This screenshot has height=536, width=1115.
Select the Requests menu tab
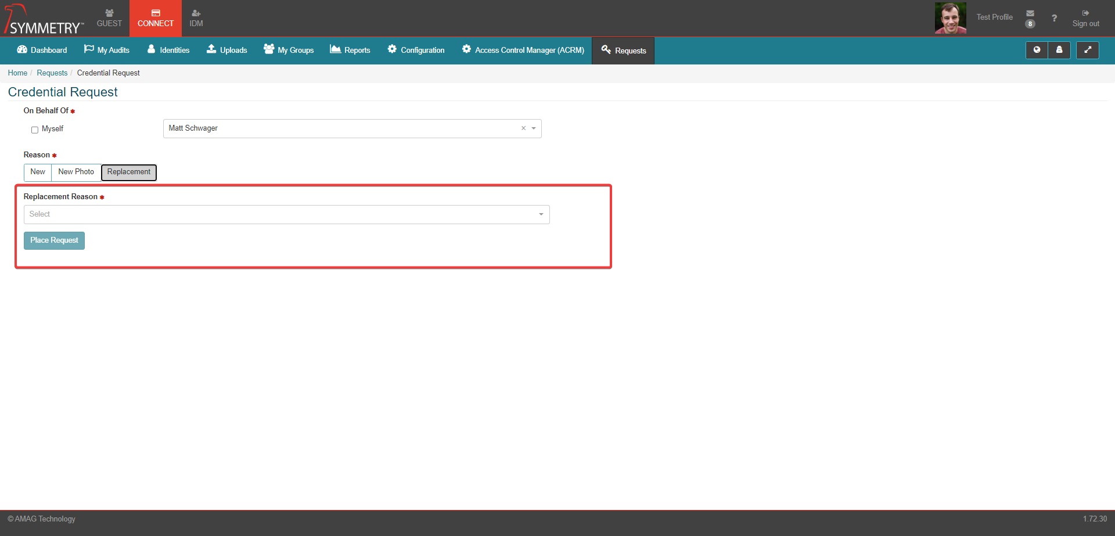[x=623, y=51]
